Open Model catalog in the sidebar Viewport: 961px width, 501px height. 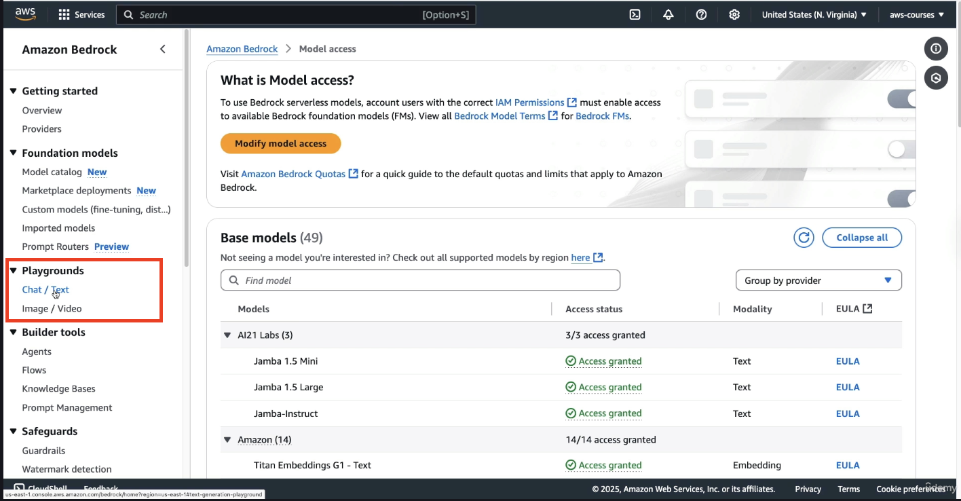point(52,172)
